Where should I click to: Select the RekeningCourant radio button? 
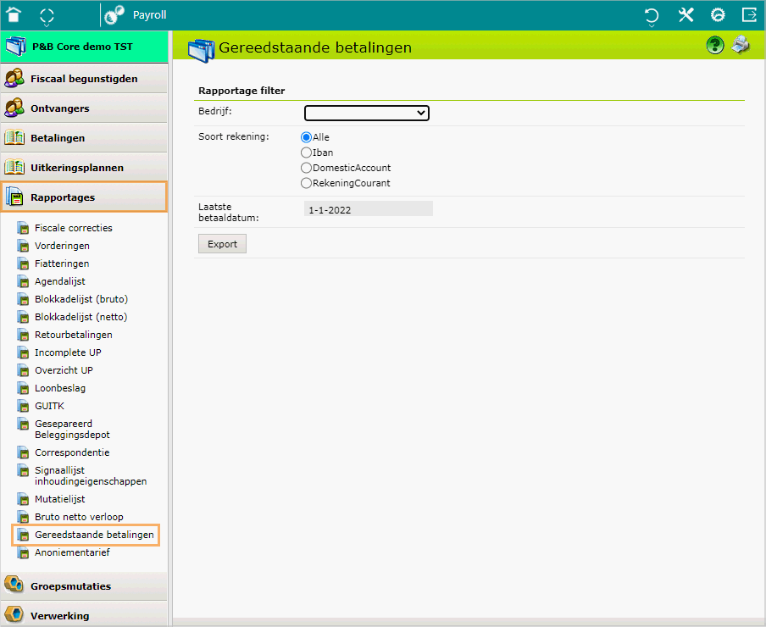click(306, 183)
